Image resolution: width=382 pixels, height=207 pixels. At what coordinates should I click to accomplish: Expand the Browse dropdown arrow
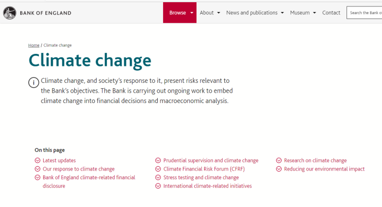[x=192, y=13]
